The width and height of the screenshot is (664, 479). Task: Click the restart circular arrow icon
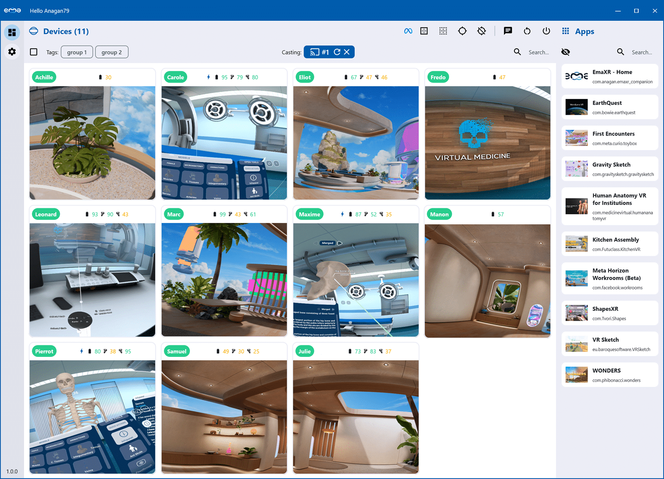click(527, 31)
